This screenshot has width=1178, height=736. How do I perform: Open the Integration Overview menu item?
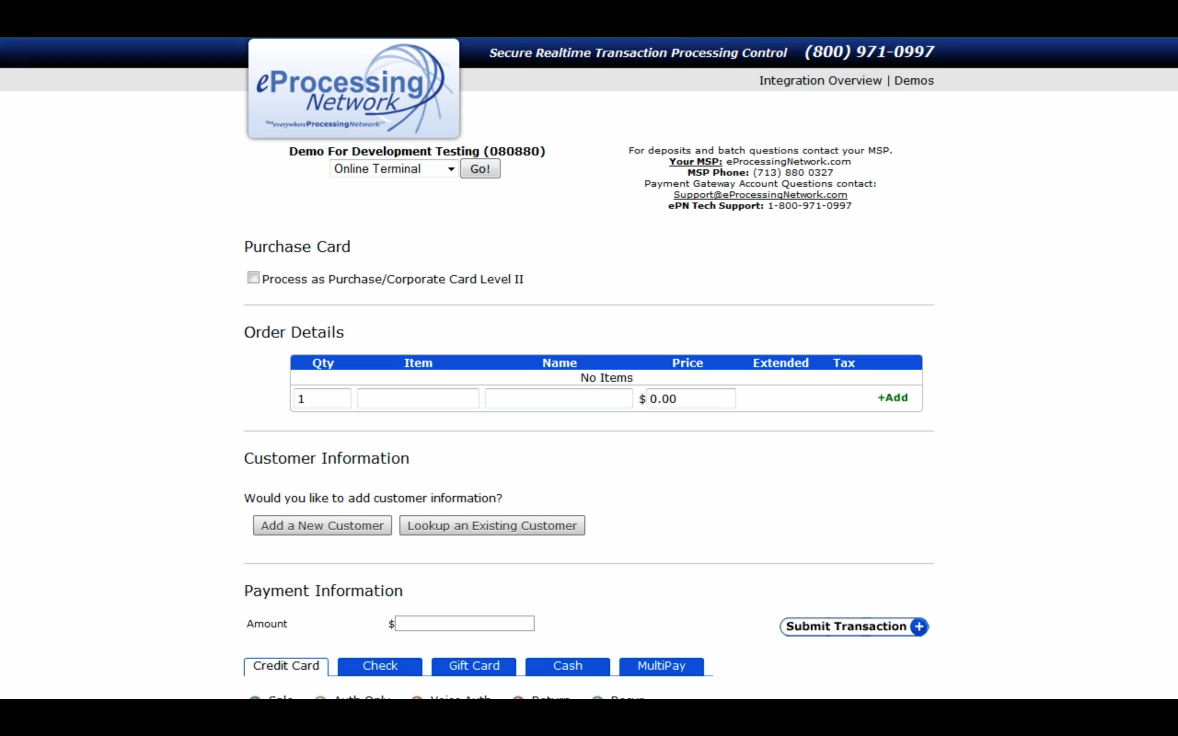point(819,80)
